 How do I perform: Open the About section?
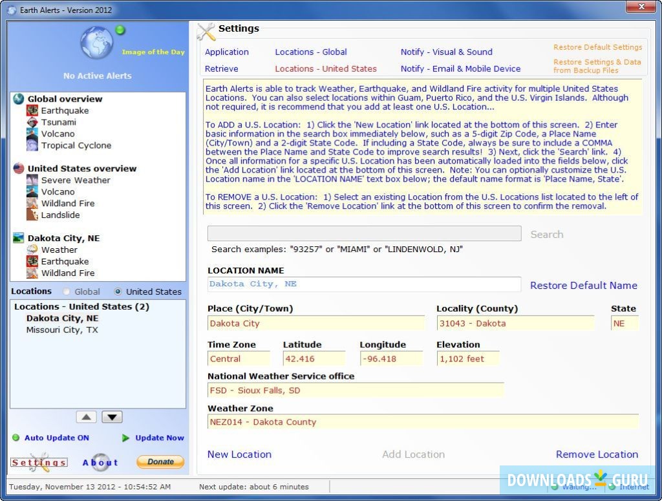coord(100,462)
